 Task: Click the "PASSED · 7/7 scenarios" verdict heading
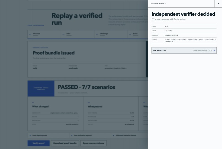coord(86,87)
